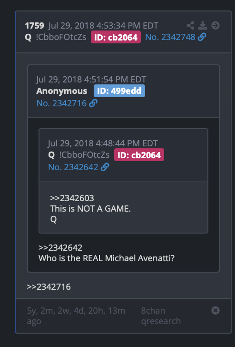Open post link No. 2342716
235x347 pixels.
point(61,103)
